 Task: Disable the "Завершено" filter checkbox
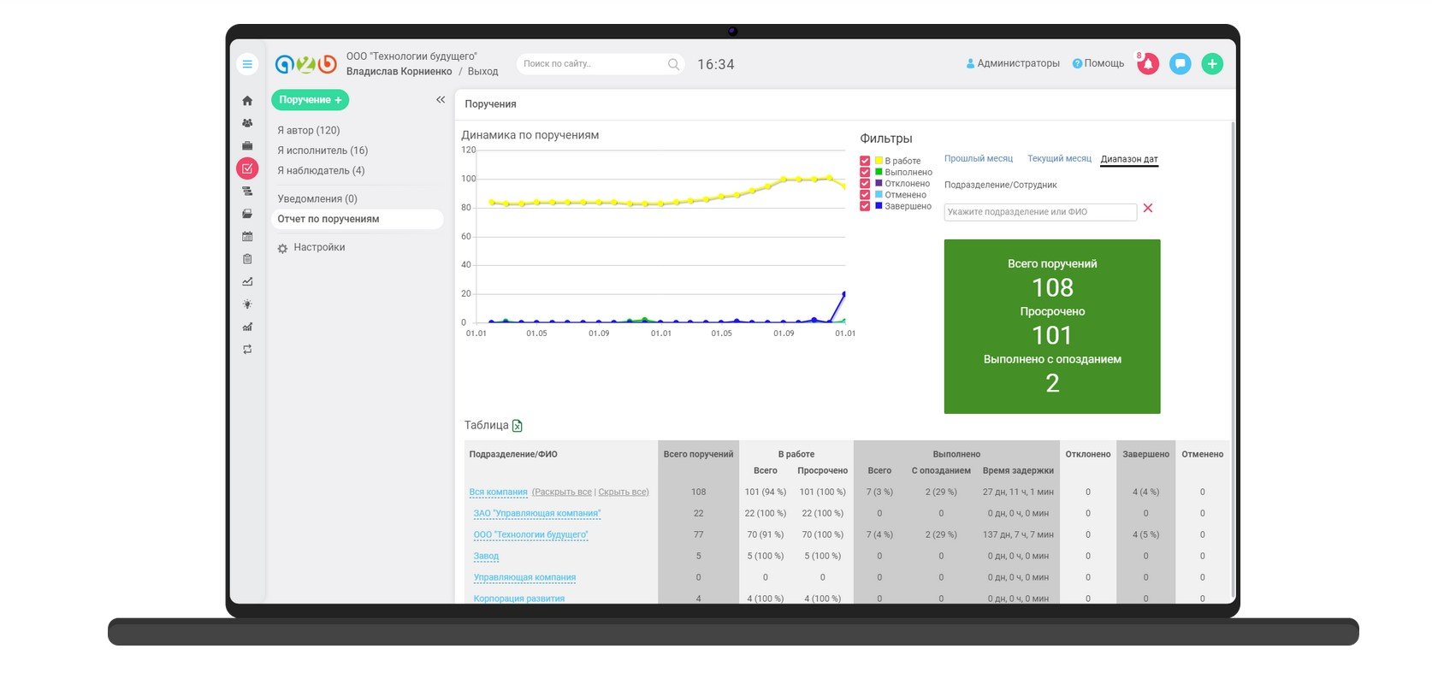click(x=865, y=206)
